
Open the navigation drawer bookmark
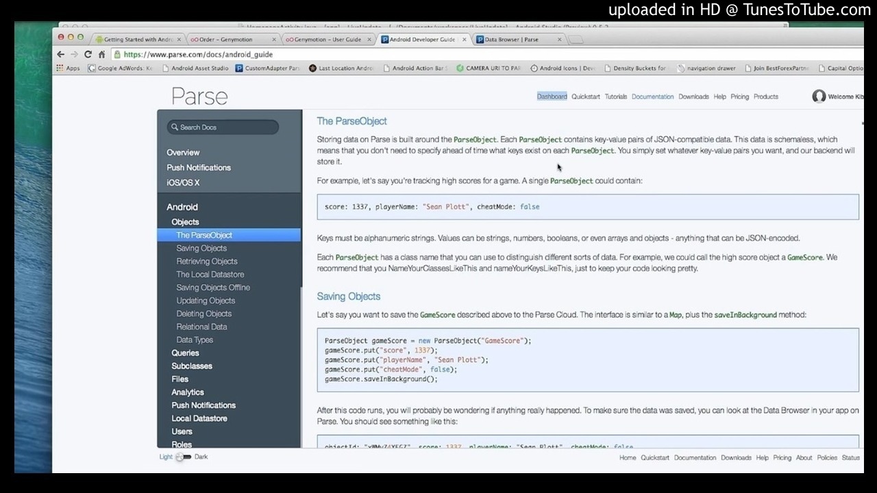(706, 68)
